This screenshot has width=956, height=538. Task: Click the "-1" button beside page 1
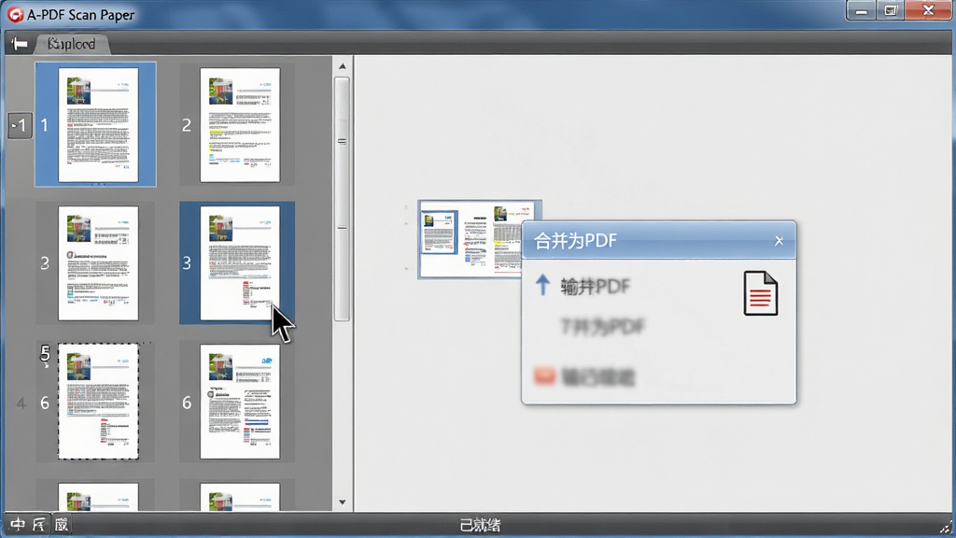20,126
